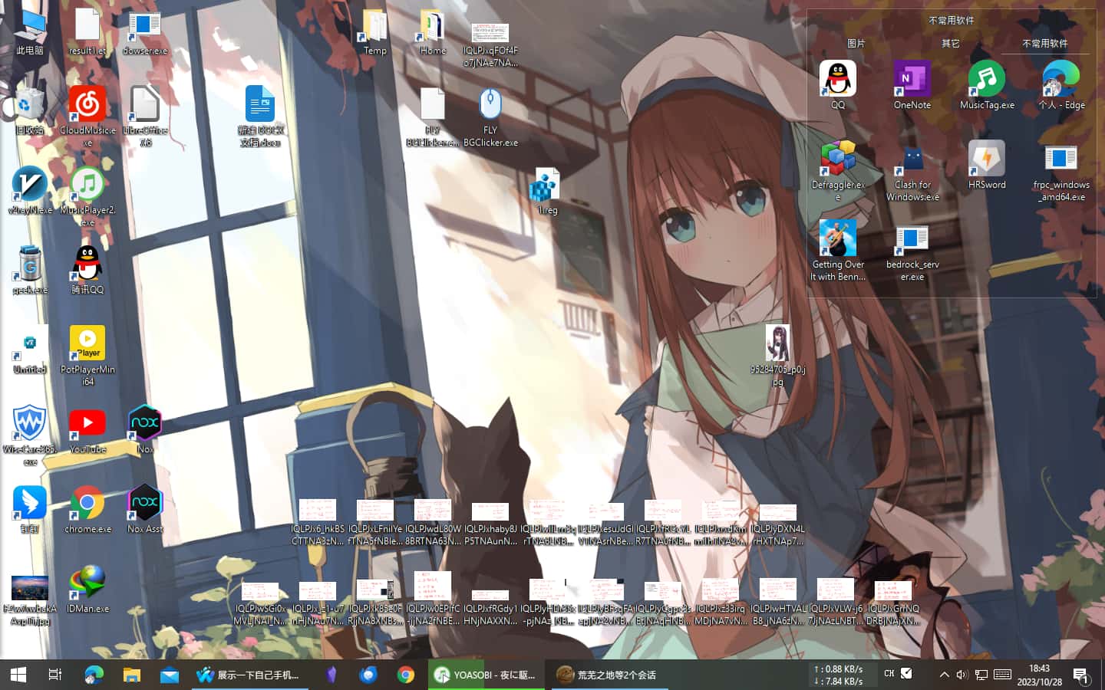Image resolution: width=1105 pixels, height=690 pixels.
Task: Launch YouTube shortcut on desktop
Action: pos(87,423)
